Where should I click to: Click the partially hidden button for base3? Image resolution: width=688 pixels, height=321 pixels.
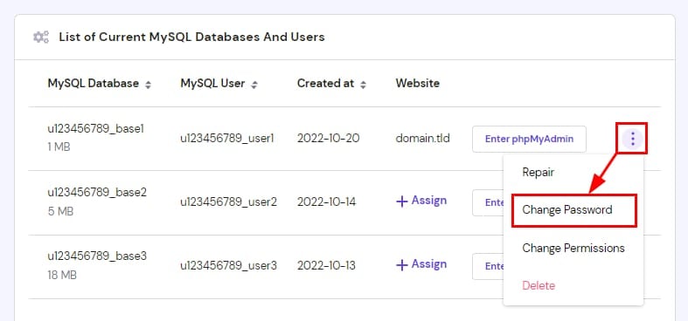488,266
